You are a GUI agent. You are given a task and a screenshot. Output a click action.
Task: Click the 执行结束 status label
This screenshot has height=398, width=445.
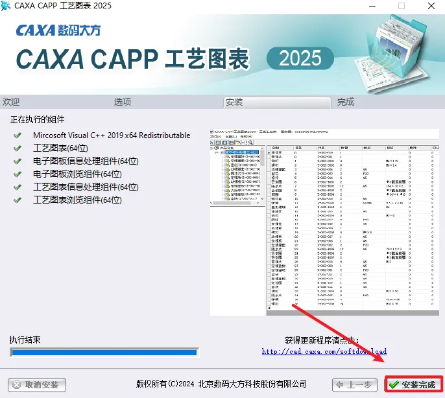click(x=25, y=340)
